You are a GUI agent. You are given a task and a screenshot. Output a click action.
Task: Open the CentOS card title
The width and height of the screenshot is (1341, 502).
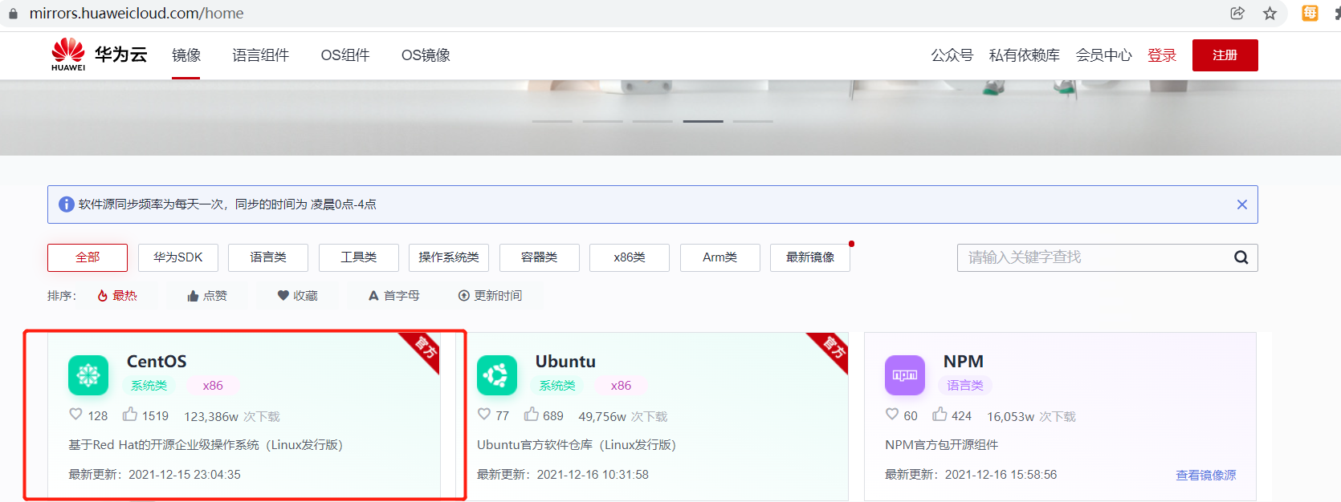click(157, 362)
